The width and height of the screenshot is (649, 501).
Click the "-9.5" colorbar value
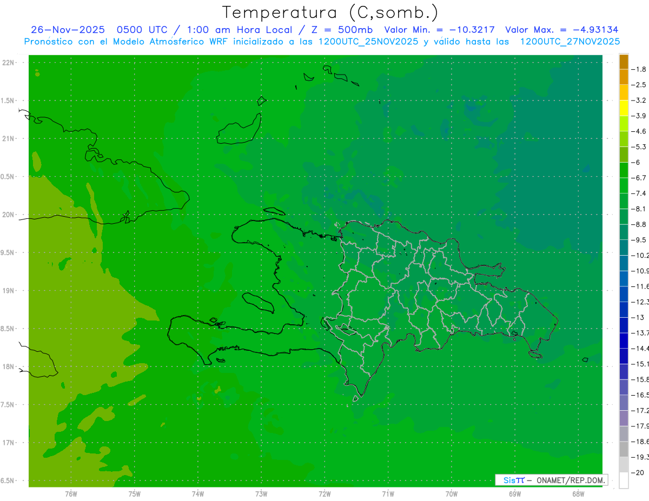(639, 240)
